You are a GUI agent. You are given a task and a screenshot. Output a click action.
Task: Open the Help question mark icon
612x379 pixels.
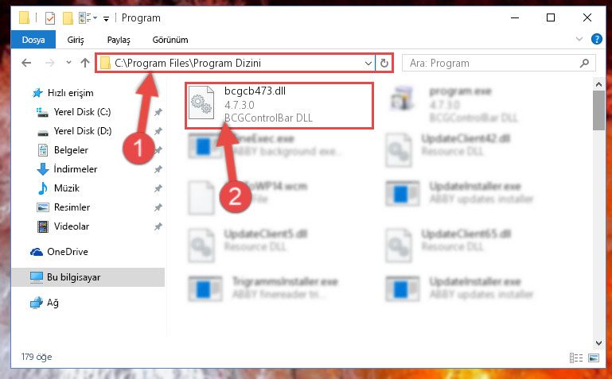pos(596,39)
